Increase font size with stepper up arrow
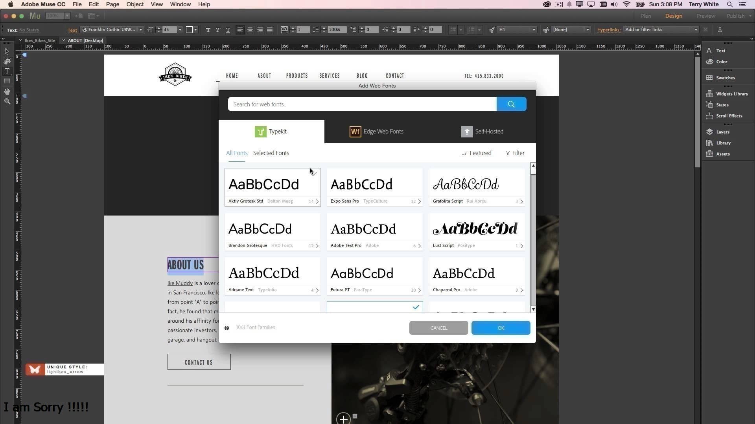 pyautogui.click(x=158, y=28)
